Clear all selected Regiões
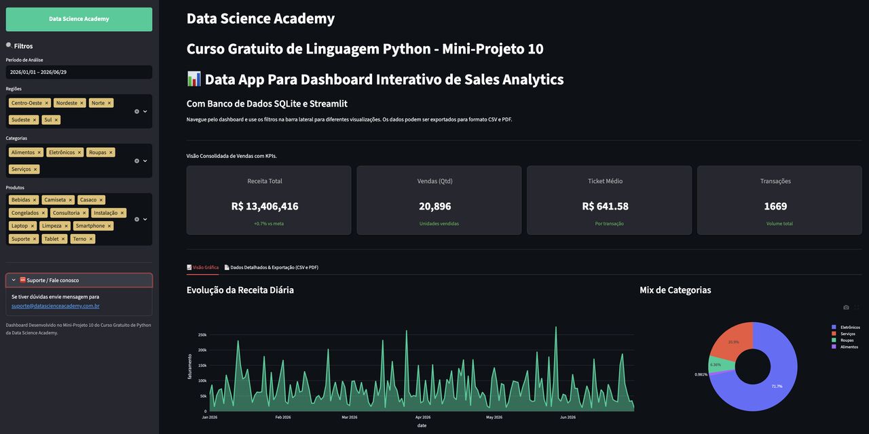The image size is (869, 434). 136,111
